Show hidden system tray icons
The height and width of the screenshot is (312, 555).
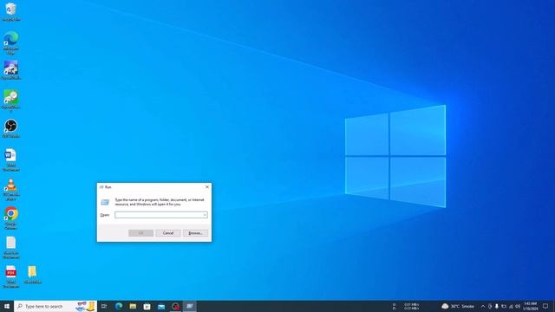pyautogui.click(x=483, y=306)
